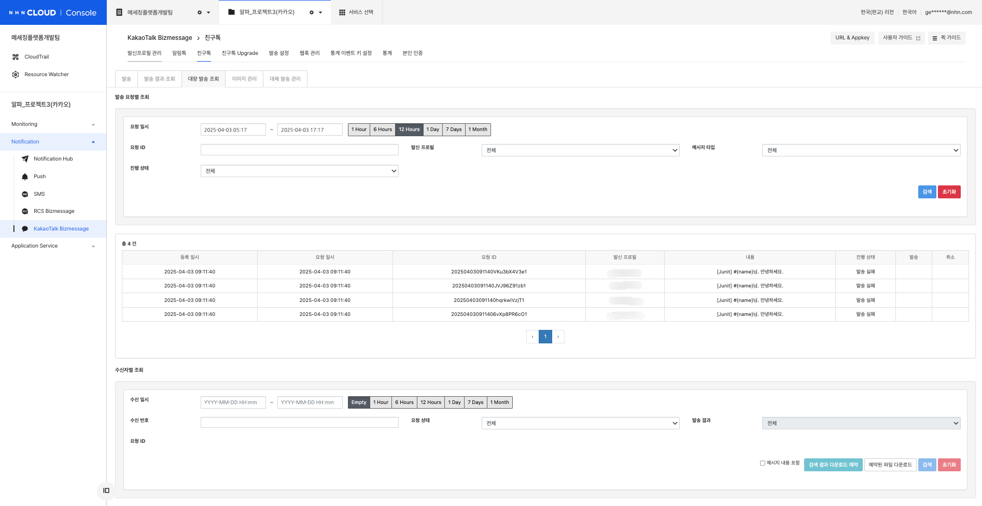Screen dimensions: 982x506
Task: Select 1 Day range for 요청 일시
Action: click(433, 129)
